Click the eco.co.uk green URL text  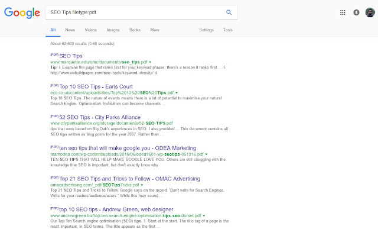(x=112, y=93)
